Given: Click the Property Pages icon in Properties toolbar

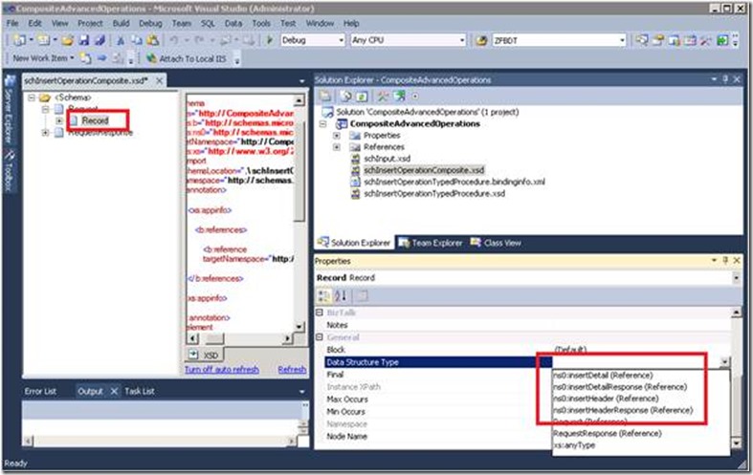Looking at the screenshot, I should coord(362,296).
